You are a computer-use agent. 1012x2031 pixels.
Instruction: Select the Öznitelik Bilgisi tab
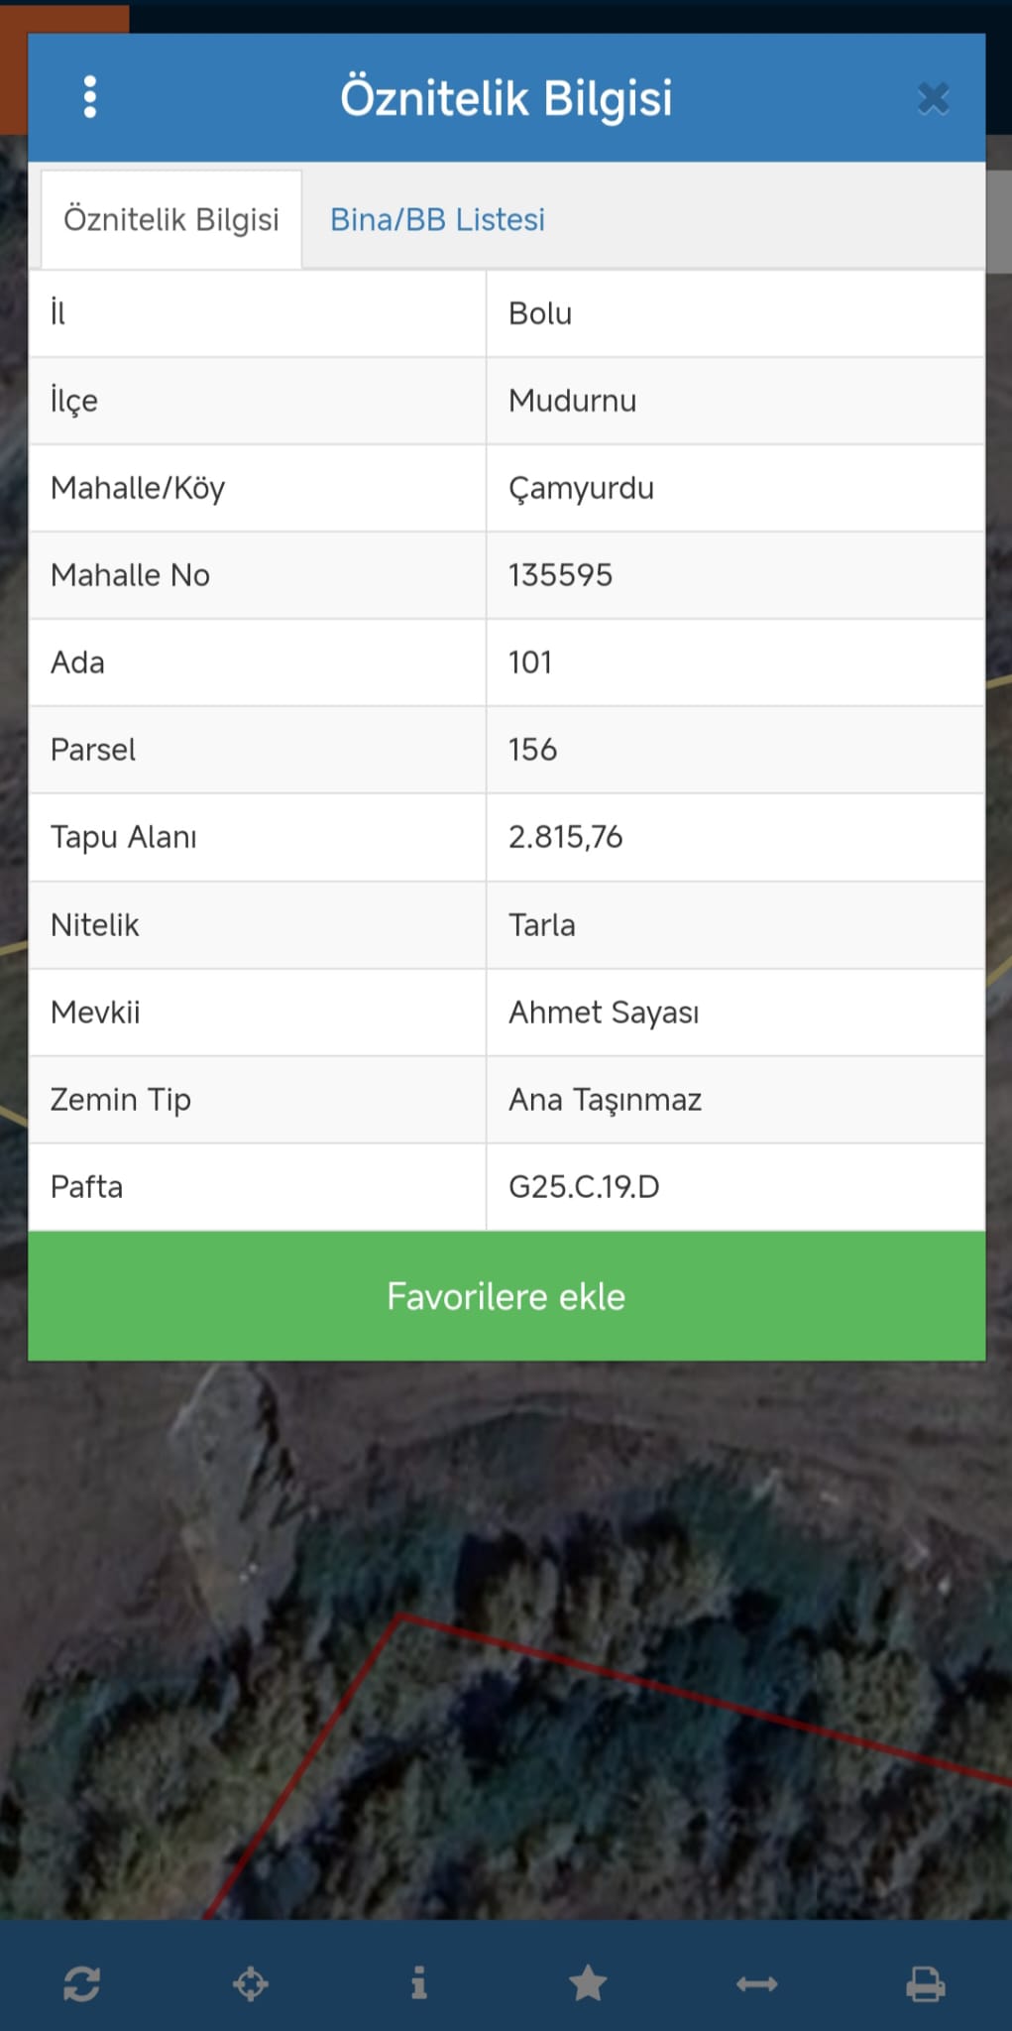[x=171, y=219]
